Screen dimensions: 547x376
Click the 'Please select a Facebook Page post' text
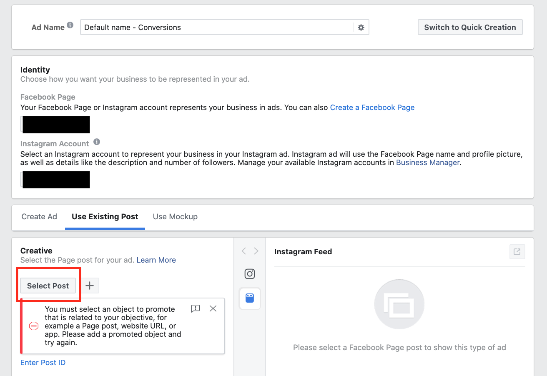coord(399,348)
